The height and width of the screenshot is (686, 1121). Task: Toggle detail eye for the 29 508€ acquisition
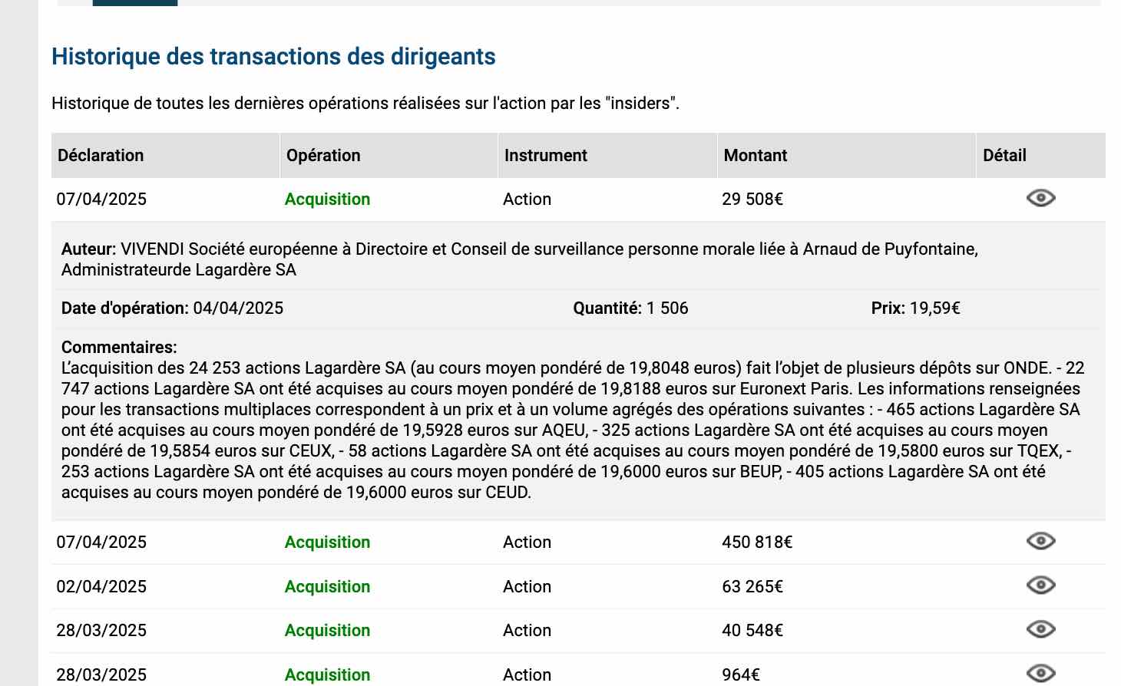1040,198
